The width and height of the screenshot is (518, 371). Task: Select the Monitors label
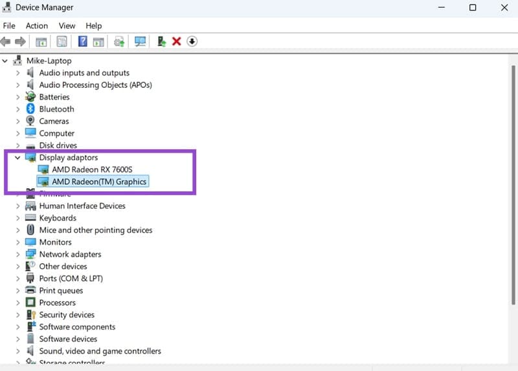[x=55, y=242]
